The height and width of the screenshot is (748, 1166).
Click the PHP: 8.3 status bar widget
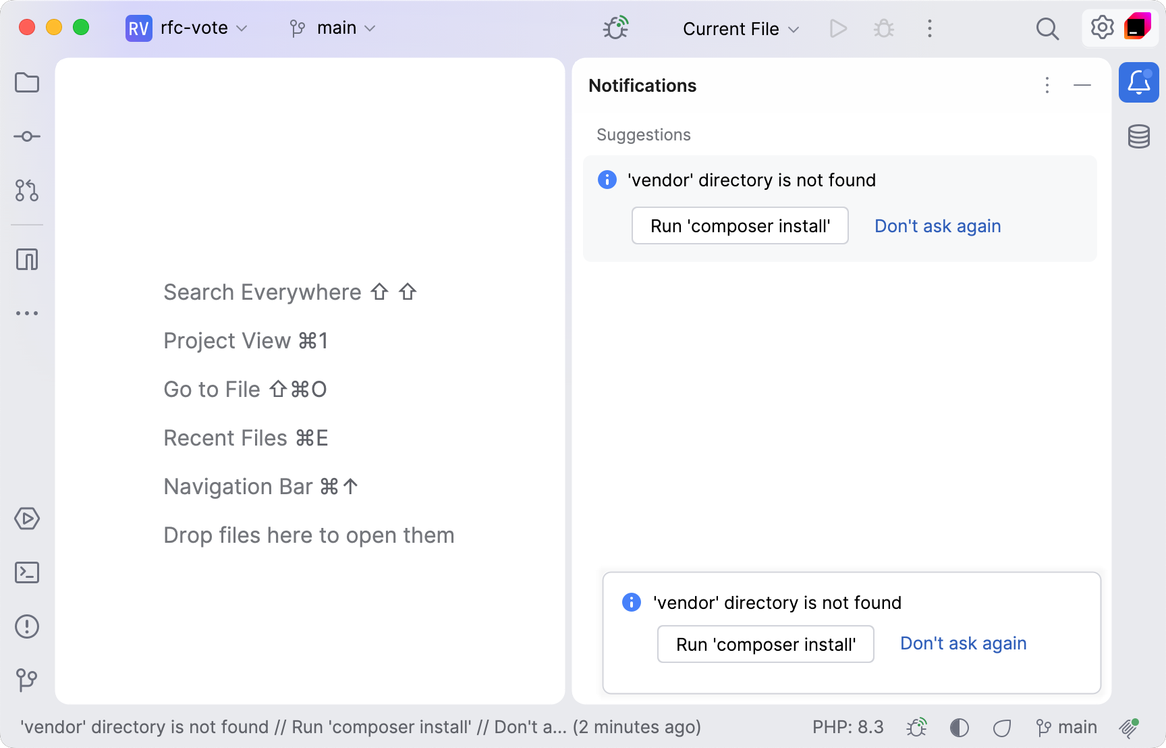[x=848, y=727]
